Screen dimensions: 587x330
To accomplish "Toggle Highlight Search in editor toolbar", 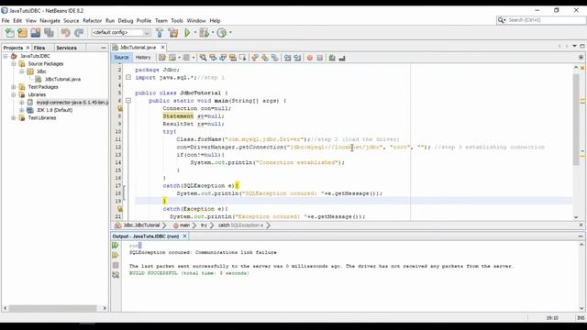I will click(x=233, y=58).
